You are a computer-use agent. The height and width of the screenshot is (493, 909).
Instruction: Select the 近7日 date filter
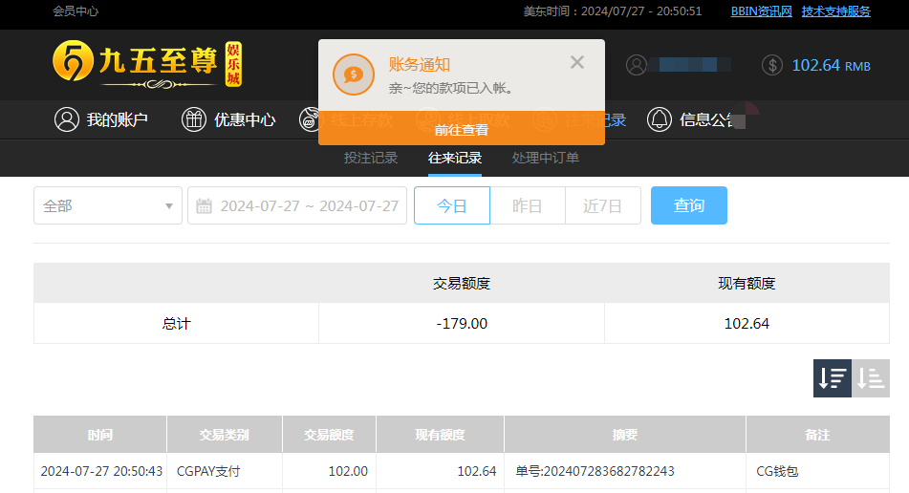click(602, 205)
